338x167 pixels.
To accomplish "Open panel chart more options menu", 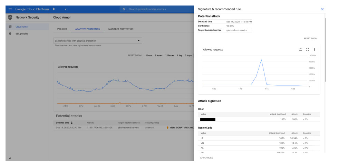I will click(314, 50).
